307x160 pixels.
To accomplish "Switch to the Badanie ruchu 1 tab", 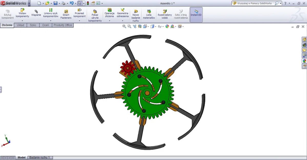I will click(40, 157).
